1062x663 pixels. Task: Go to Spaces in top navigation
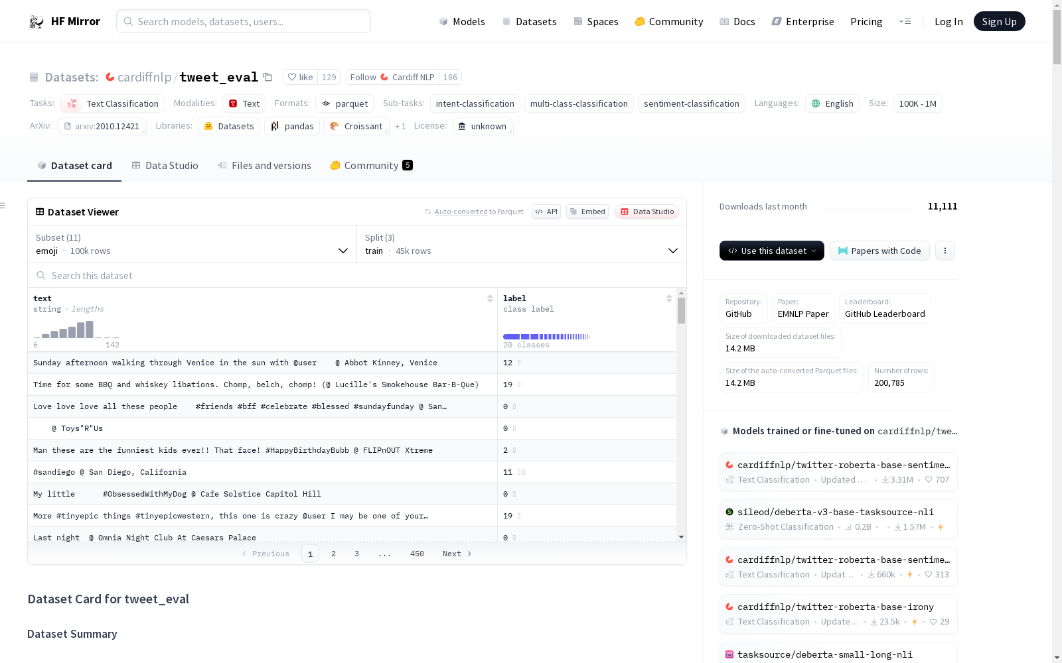[x=596, y=21]
